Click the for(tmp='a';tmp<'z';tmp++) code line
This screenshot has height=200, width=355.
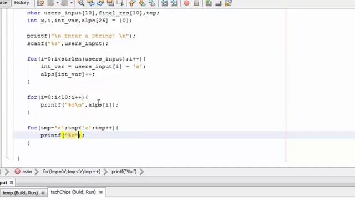point(73,128)
